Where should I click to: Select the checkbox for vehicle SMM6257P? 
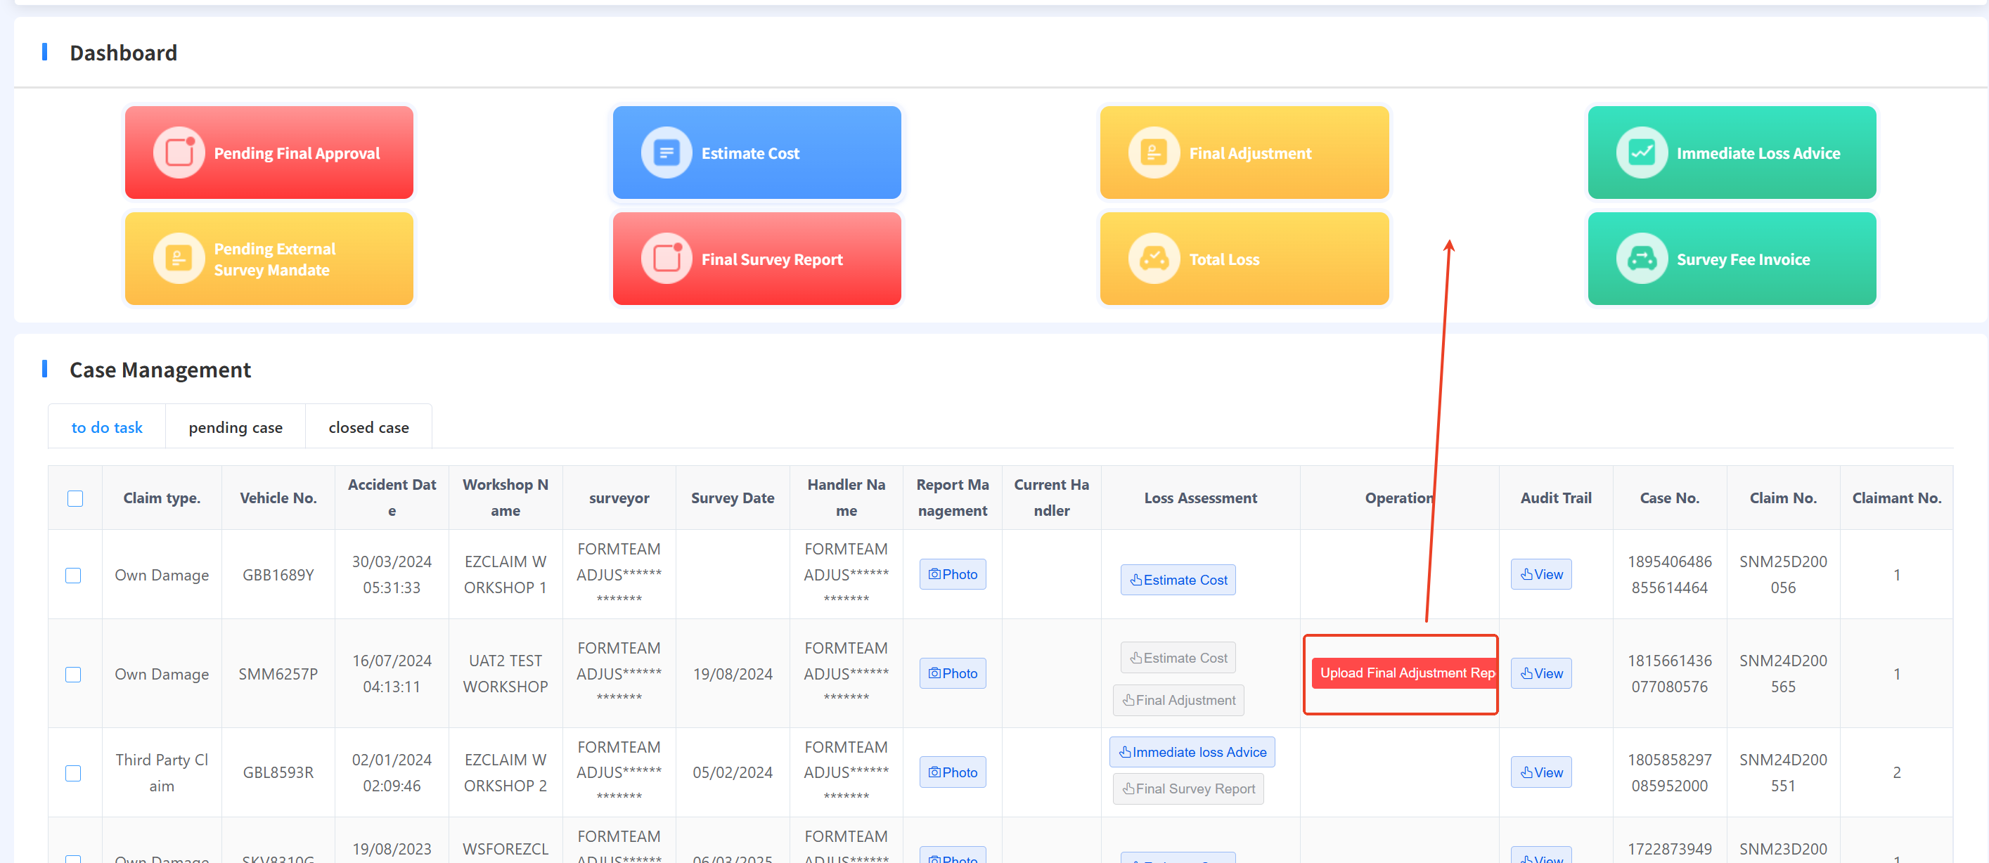point(73,675)
